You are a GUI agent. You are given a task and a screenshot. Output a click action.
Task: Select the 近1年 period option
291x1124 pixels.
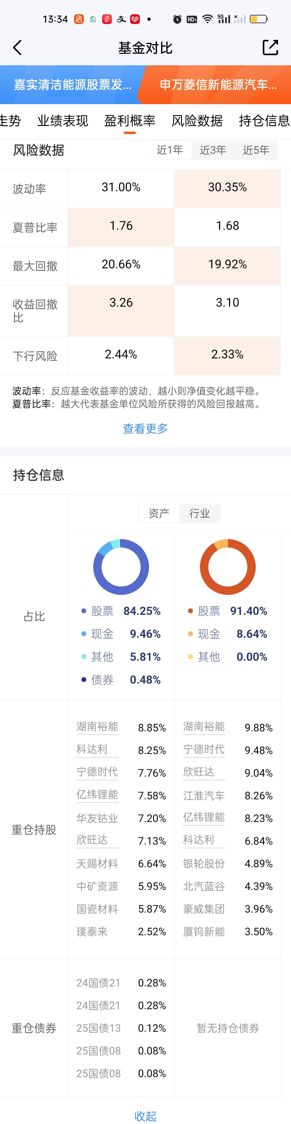(170, 150)
